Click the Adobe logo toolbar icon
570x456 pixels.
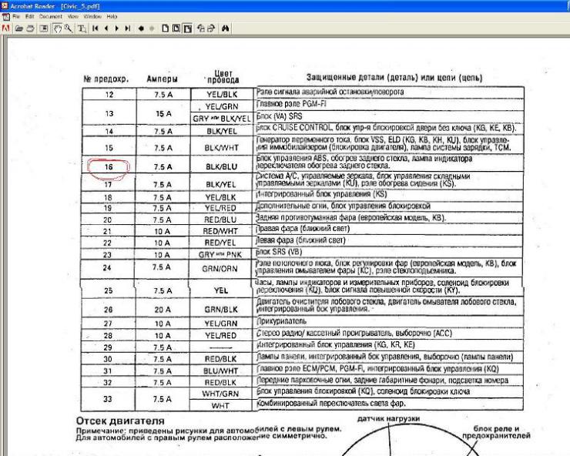click(6, 28)
